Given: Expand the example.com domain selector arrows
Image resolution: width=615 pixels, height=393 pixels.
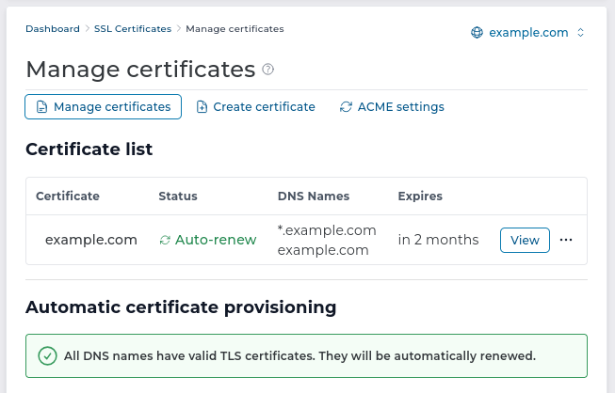Looking at the screenshot, I should 581,33.
